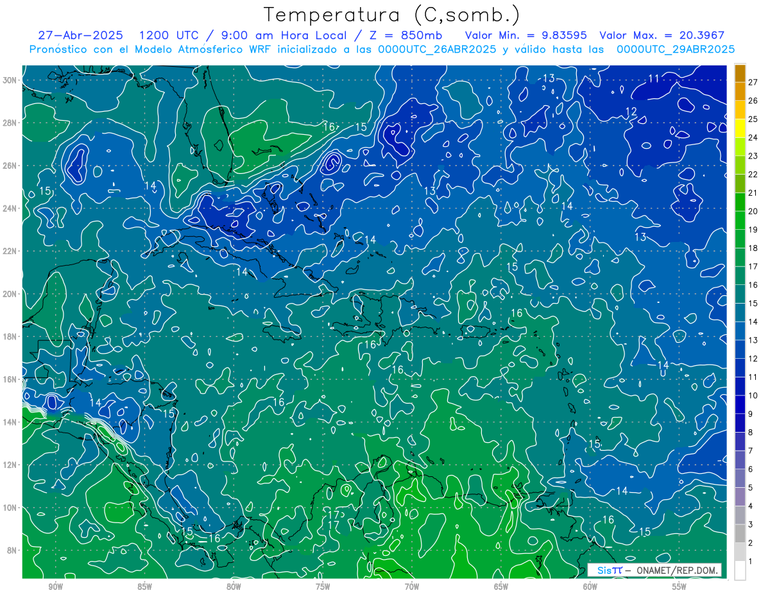Click the color-scale label 1
The height and width of the screenshot is (595, 770).
(x=751, y=561)
